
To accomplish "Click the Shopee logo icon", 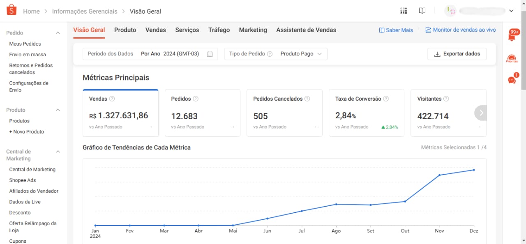I will click(x=12, y=10).
